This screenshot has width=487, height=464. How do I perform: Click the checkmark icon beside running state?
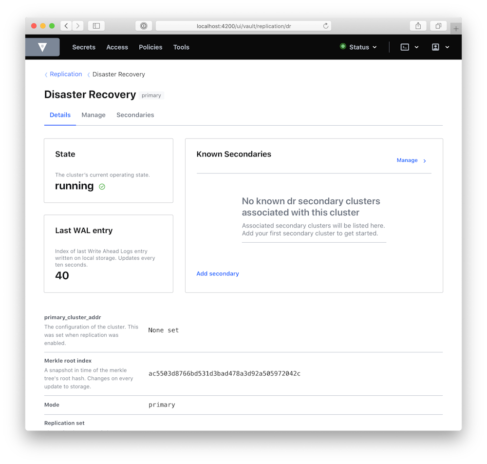pyautogui.click(x=102, y=186)
